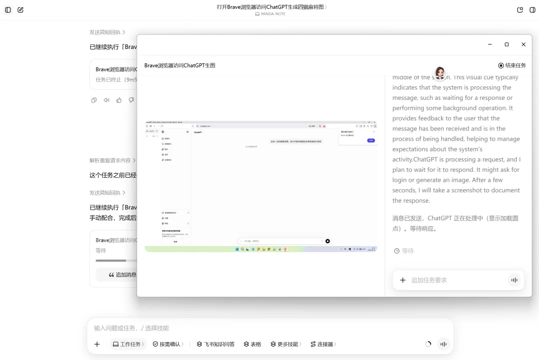Click the 这个任务之前已经 reply text
Image resolution: width=539 pixels, height=360 pixels.
pos(113,175)
